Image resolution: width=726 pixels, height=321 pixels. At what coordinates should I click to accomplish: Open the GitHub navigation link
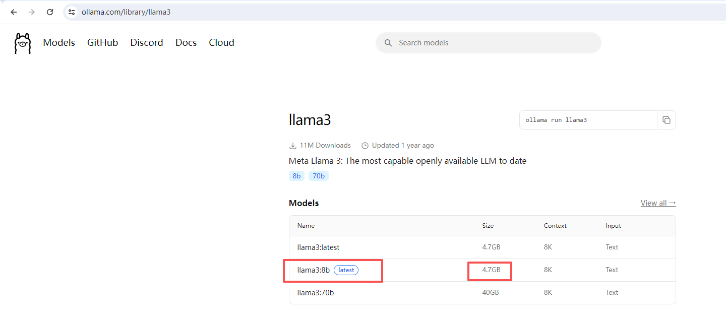(x=102, y=43)
